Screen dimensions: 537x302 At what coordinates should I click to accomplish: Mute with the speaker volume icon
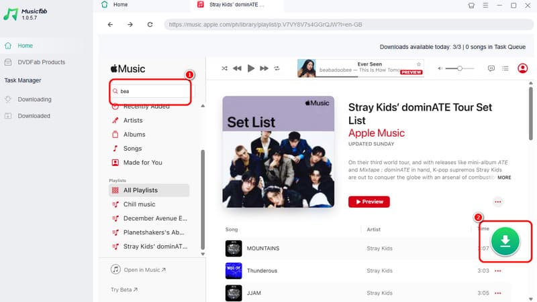coord(440,68)
